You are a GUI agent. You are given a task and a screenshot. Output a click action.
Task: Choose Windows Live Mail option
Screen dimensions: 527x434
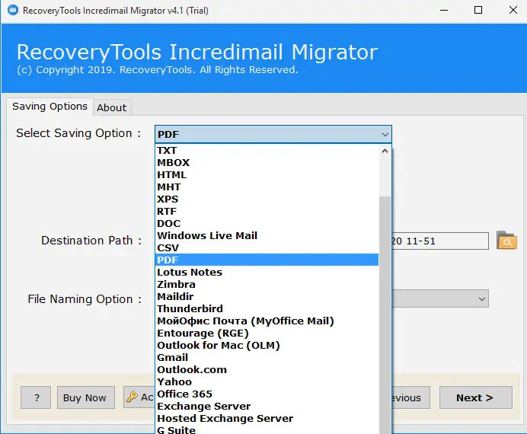pos(207,235)
